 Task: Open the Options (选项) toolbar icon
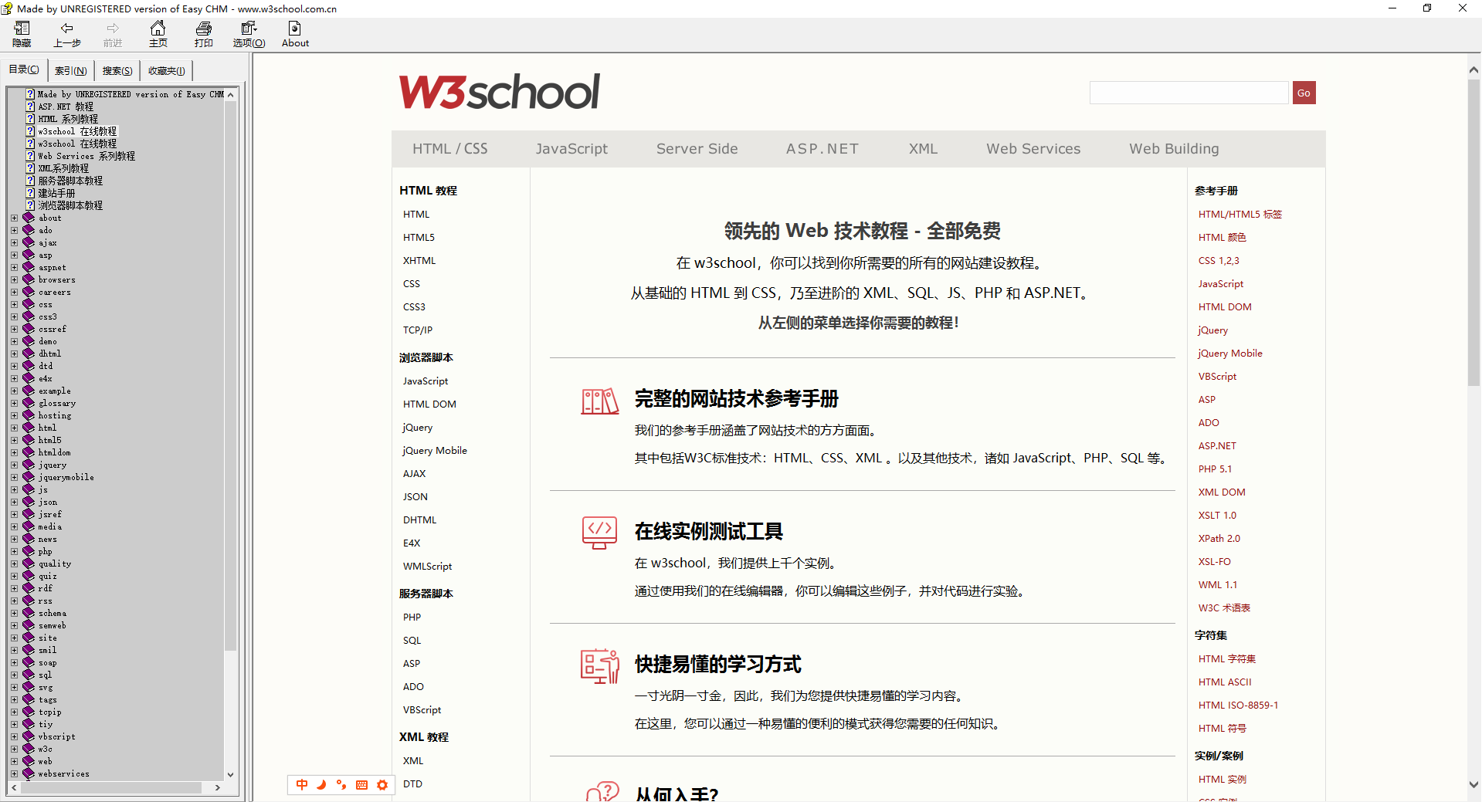[x=249, y=29]
